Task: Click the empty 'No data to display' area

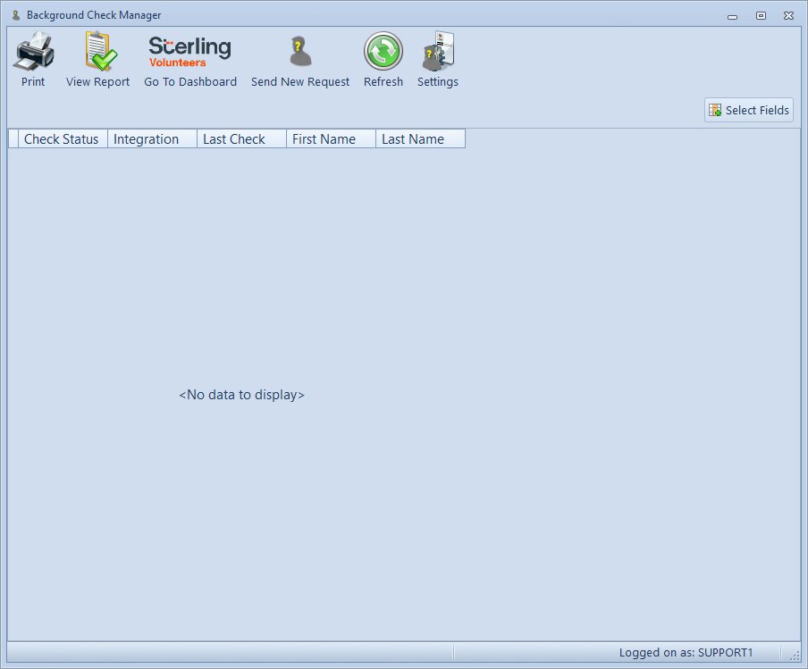Action: (x=241, y=395)
